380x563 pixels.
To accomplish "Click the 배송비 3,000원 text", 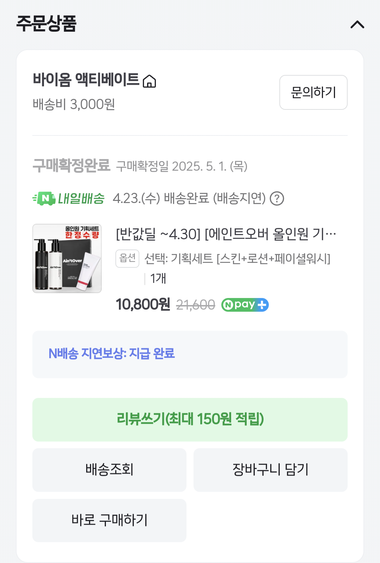I will pos(74,104).
